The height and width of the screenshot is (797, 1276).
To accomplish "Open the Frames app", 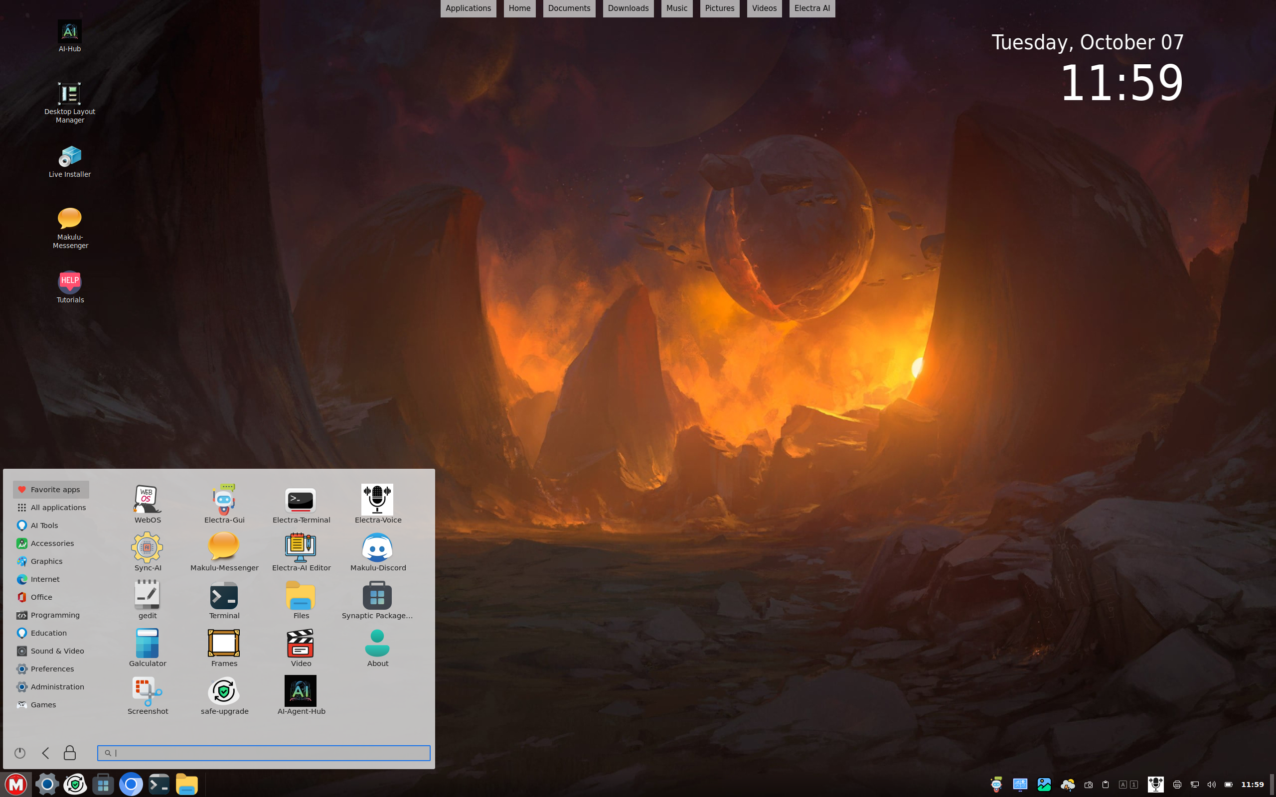I will (224, 648).
